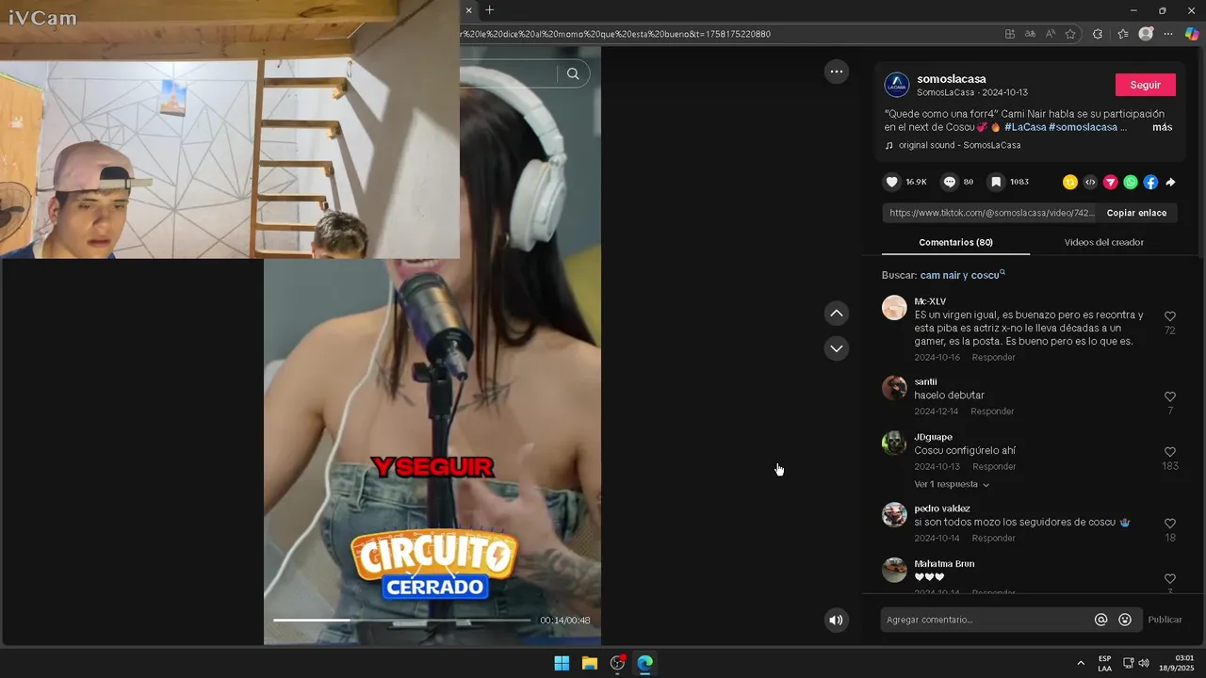Open the Windows Start menu
This screenshot has width=1206, height=678.
pos(562,663)
